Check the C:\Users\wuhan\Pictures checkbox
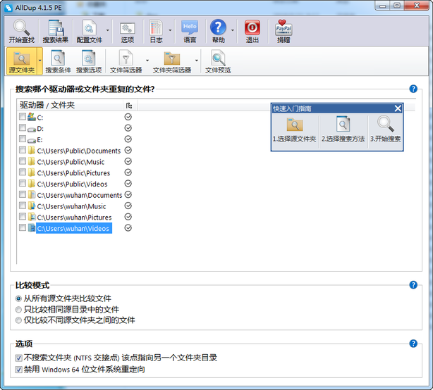Screen dimensions: 433x390 [23, 216]
